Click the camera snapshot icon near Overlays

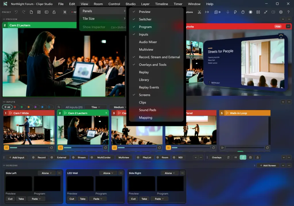pyautogui.click(x=250, y=157)
